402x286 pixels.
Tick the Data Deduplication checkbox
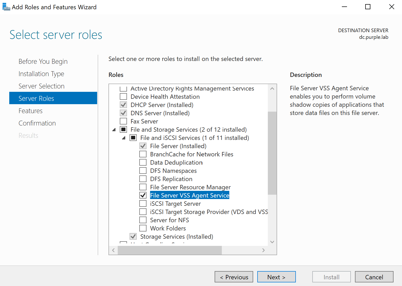(x=143, y=163)
